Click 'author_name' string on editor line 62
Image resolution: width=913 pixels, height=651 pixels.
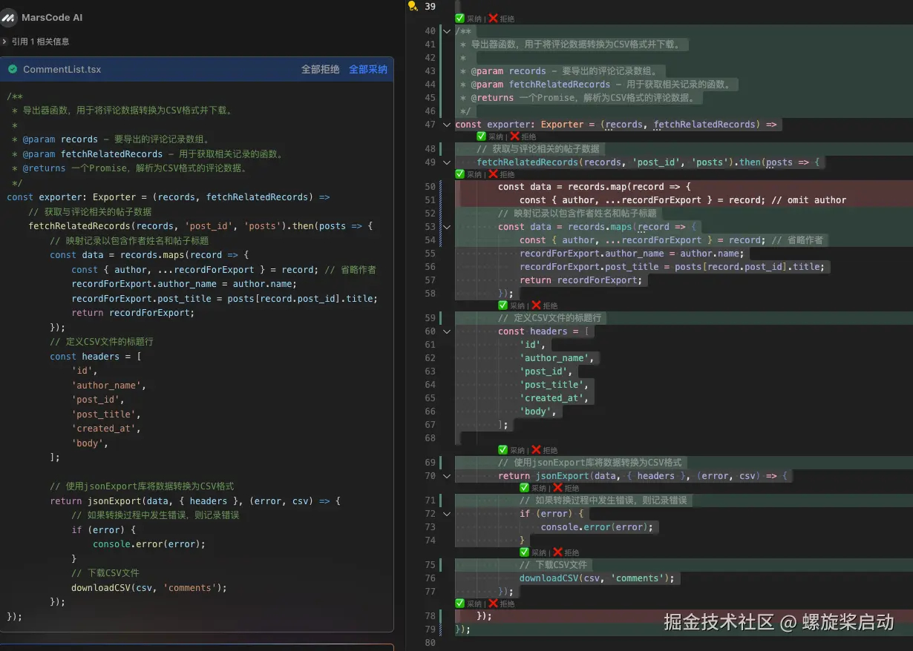(557, 358)
